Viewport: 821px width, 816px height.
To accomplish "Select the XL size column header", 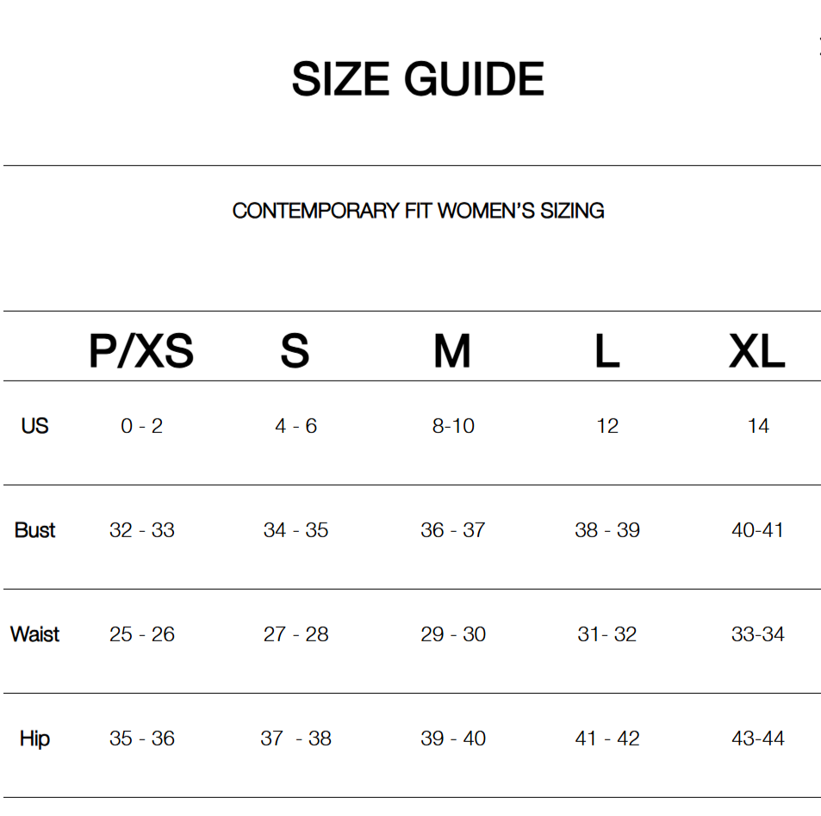I will click(757, 351).
